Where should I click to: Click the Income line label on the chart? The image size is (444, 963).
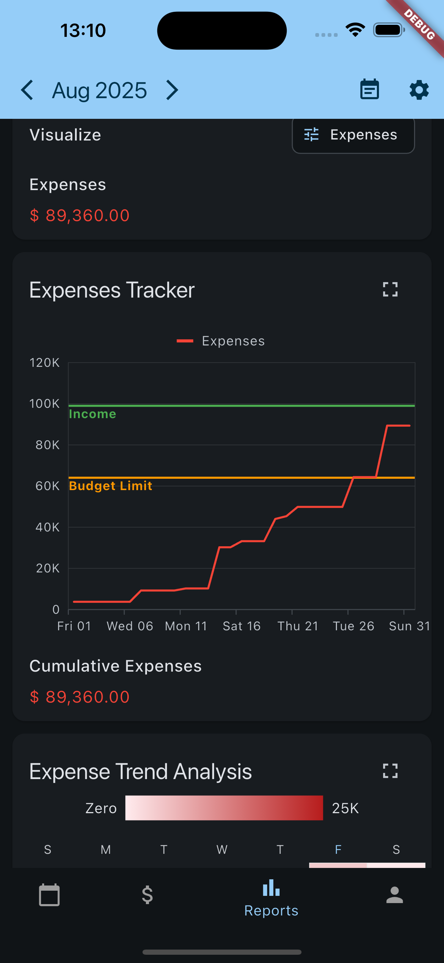click(92, 414)
